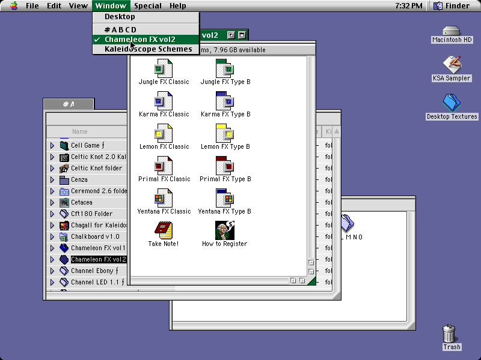
Task: Open the Help menu
Action: click(x=177, y=6)
